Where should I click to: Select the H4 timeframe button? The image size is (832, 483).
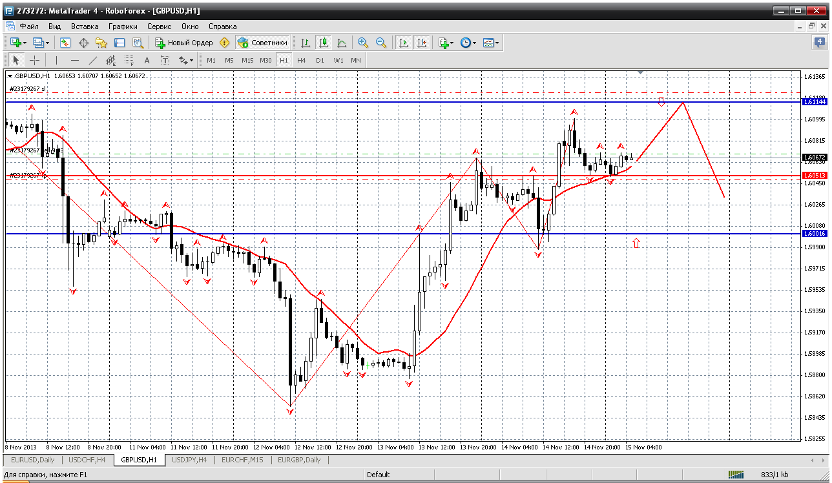(x=302, y=60)
